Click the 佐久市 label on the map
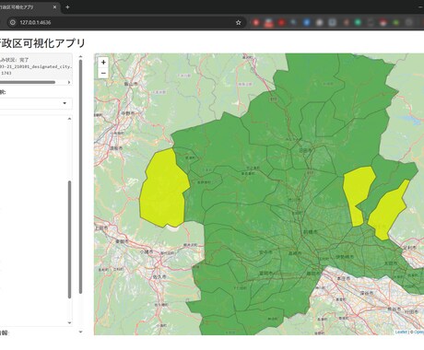The width and height of the screenshot is (424, 350). point(159,276)
